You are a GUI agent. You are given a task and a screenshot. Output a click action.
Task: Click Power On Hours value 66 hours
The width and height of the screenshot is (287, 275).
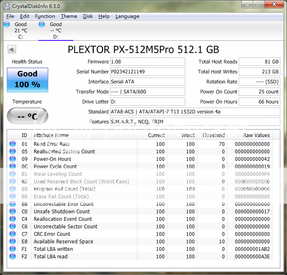point(259,102)
